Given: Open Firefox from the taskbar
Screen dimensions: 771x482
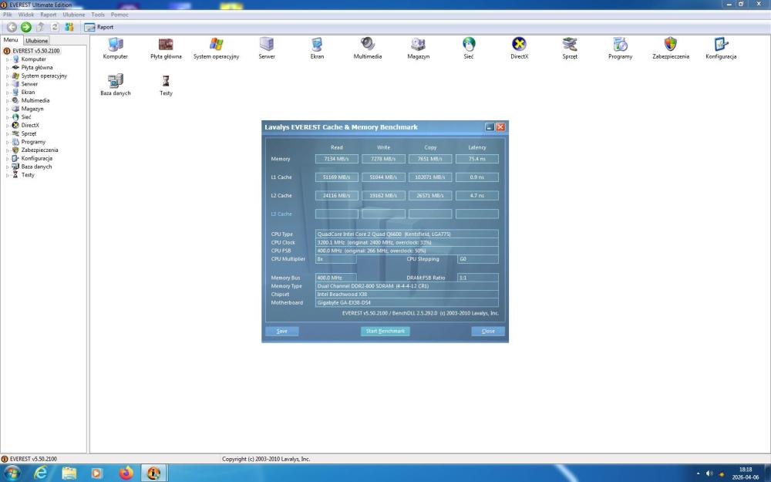Looking at the screenshot, I should point(126,473).
